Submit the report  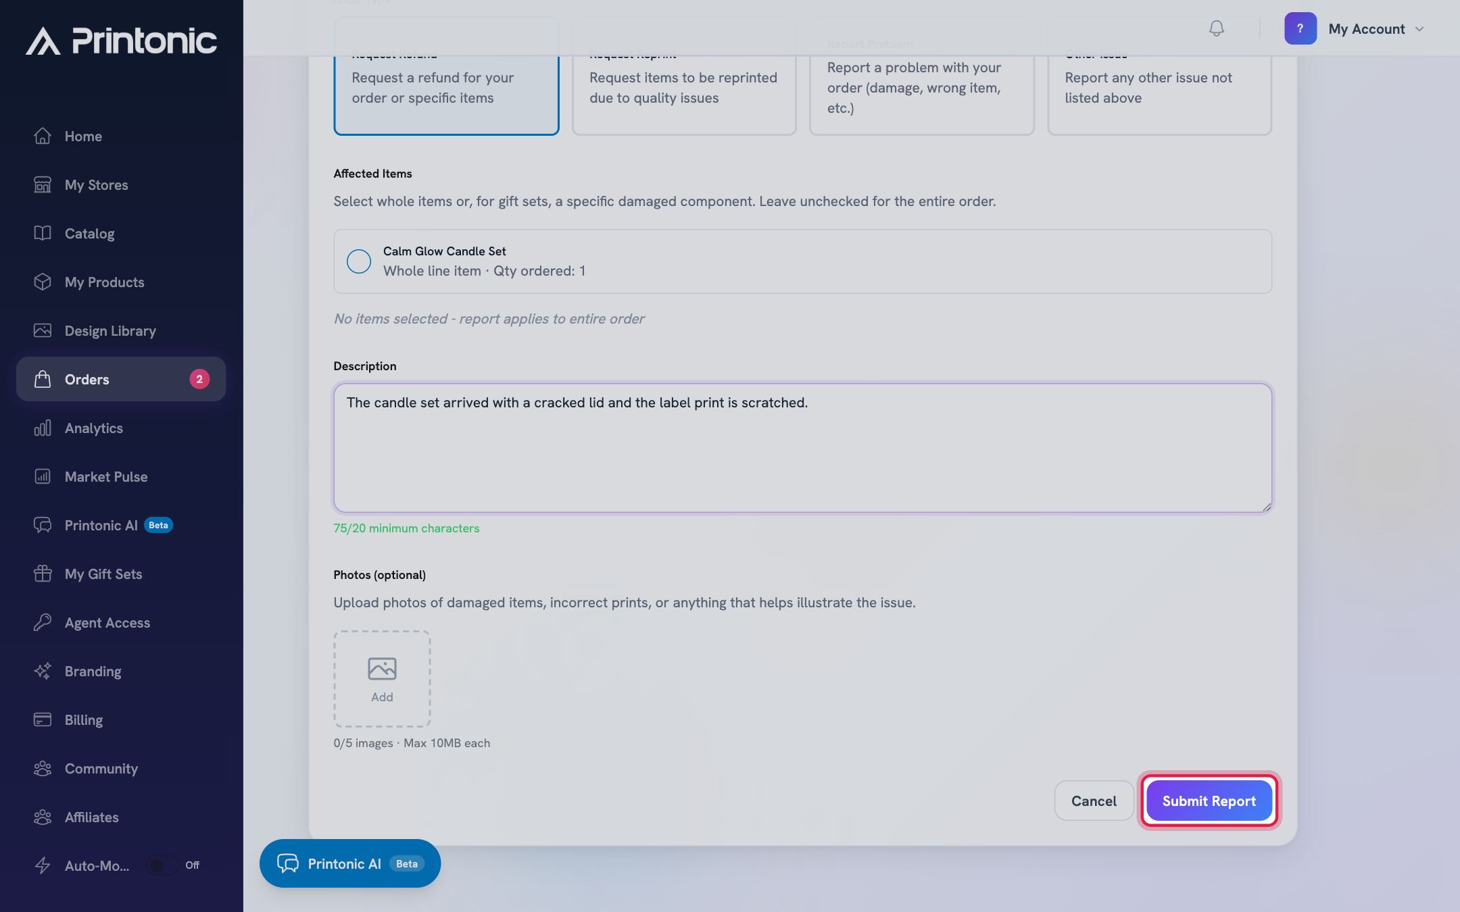(x=1209, y=801)
